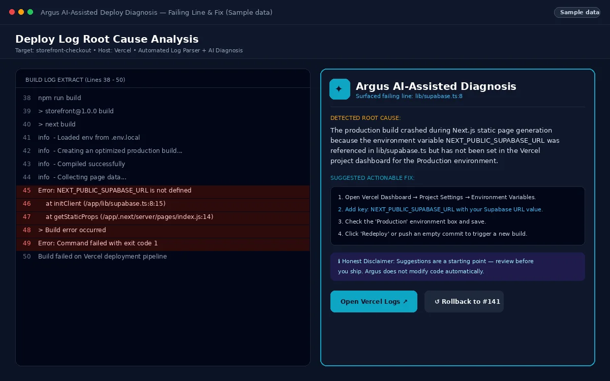
Task: Click fix step 3 Check Production environment box
Action: coord(412,221)
